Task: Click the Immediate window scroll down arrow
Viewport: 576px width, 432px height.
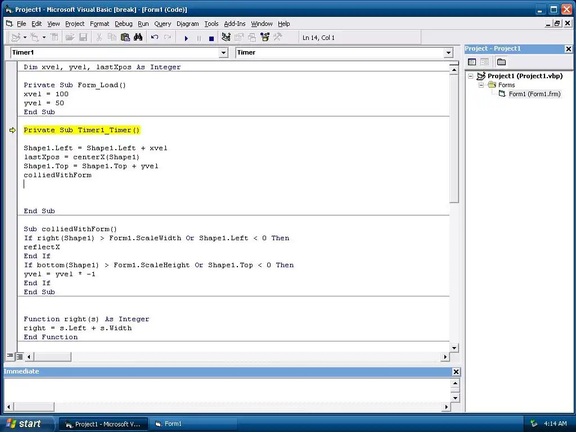Action: click(x=455, y=398)
